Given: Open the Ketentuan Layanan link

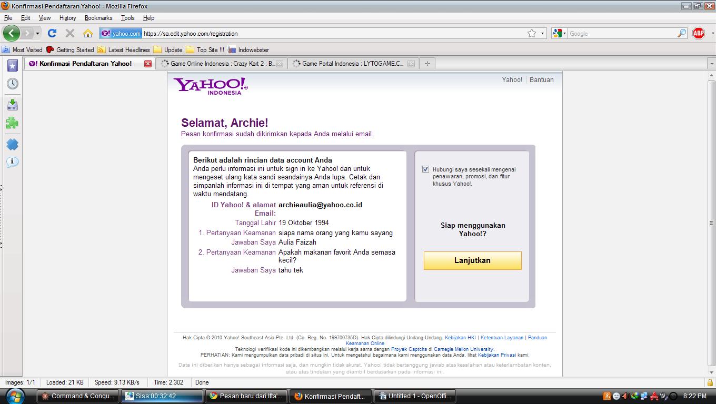Looking at the screenshot, I should [x=502, y=338].
